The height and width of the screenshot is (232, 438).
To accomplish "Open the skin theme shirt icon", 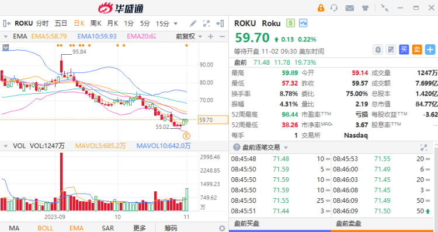I will point(365,8).
